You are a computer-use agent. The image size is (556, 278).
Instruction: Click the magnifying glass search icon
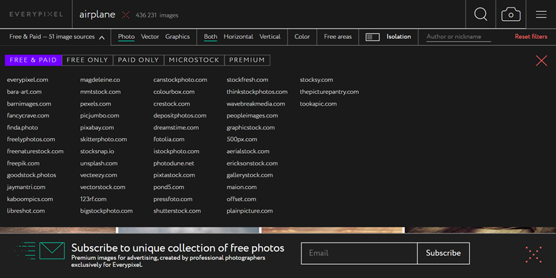tap(480, 14)
